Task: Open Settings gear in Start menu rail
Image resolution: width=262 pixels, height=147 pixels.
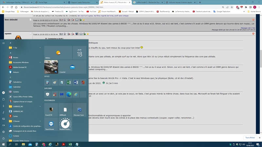Action: point(4,132)
